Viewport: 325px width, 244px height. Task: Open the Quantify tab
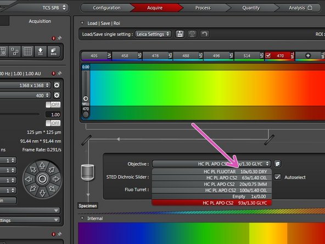pos(251,8)
